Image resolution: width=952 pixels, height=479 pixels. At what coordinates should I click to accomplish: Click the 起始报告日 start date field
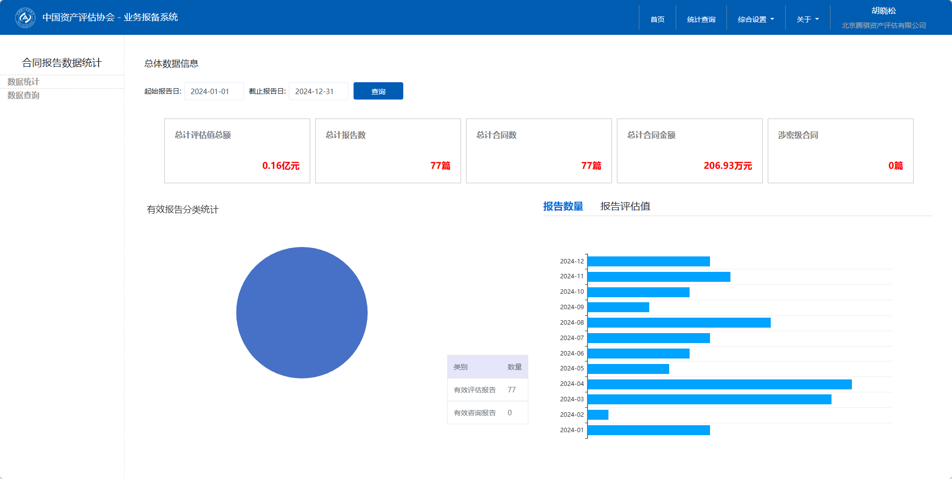click(214, 91)
